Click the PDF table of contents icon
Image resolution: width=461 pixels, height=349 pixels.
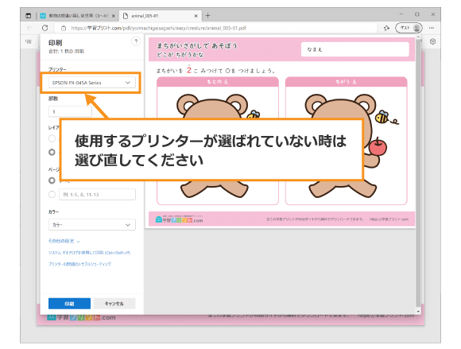[29, 41]
